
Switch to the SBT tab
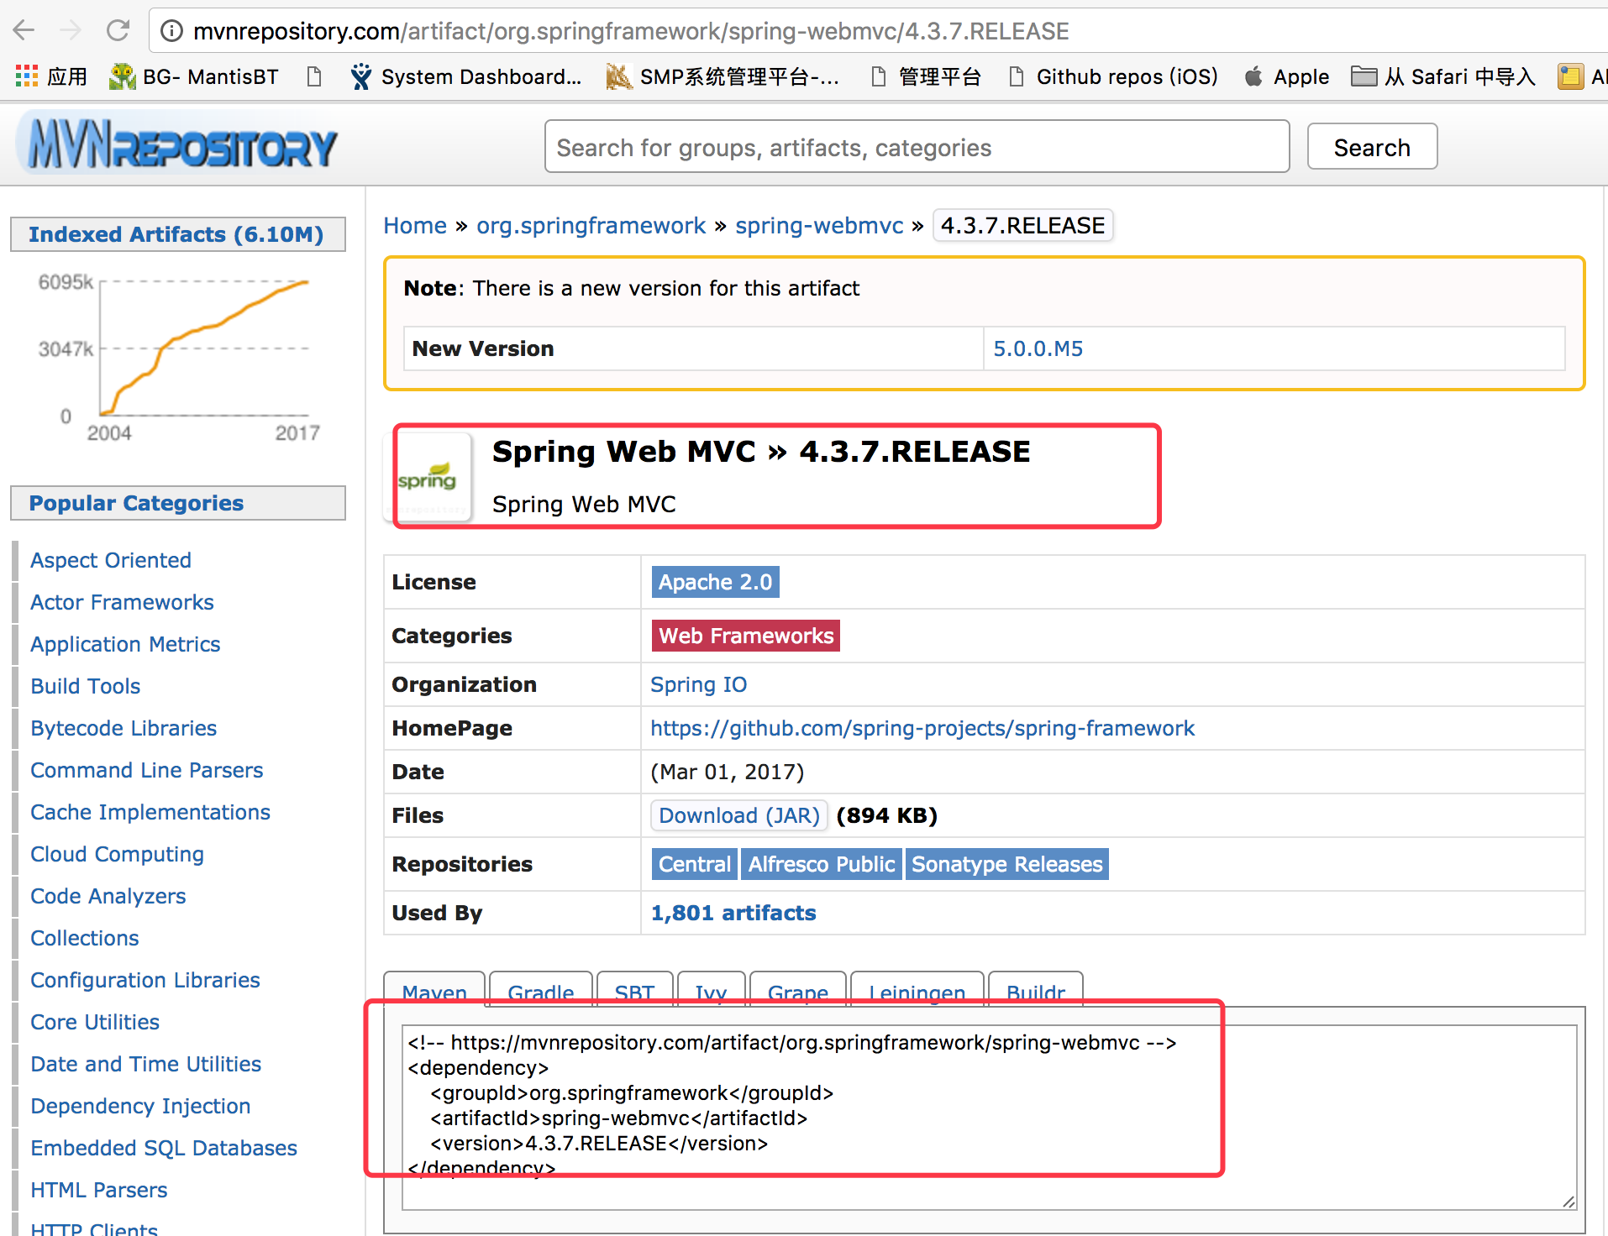(634, 991)
